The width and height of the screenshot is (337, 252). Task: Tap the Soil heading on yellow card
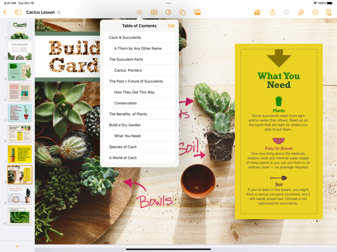pos(279,185)
